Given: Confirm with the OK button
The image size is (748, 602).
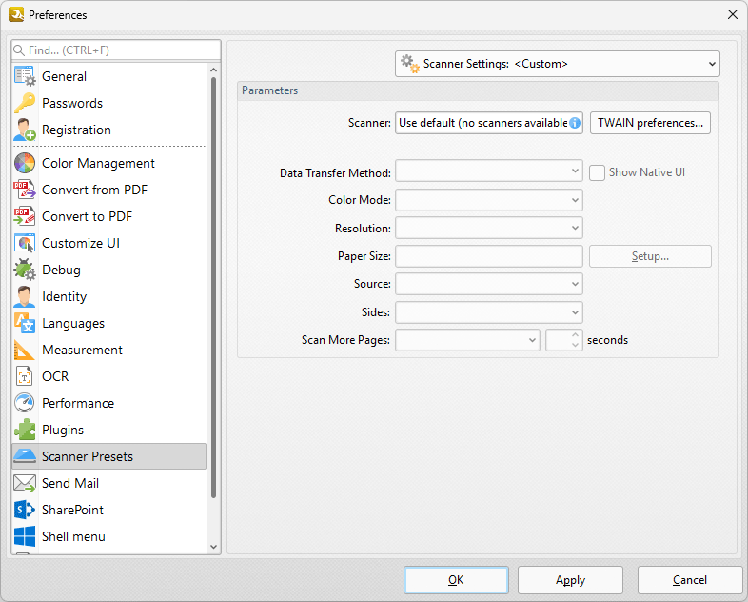Looking at the screenshot, I should tap(456, 580).
